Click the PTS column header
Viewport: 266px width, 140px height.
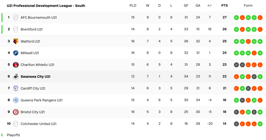(224, 6)
